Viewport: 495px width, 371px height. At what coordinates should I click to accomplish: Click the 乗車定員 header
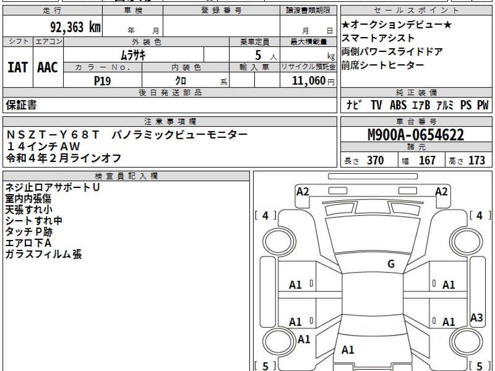click(x=255, y=42)
